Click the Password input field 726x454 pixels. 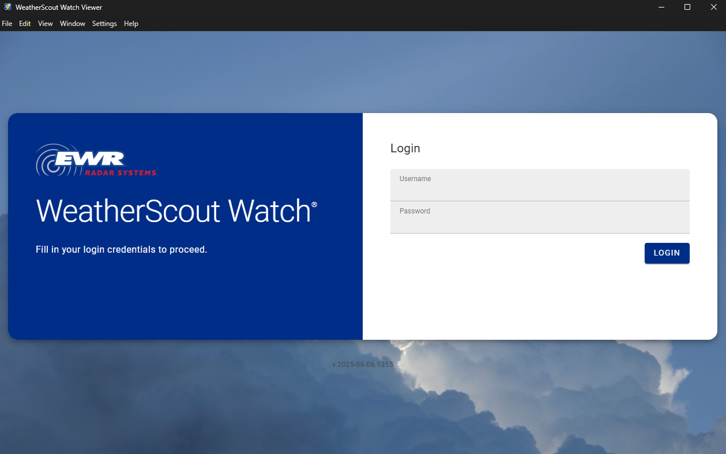point(540,217)
